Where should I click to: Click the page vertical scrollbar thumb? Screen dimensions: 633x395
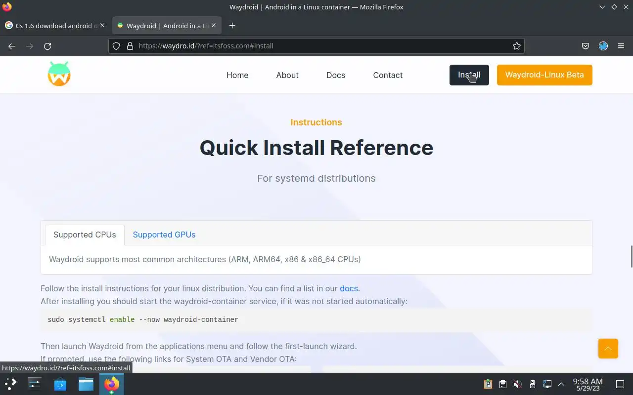[x=632, y=256]
